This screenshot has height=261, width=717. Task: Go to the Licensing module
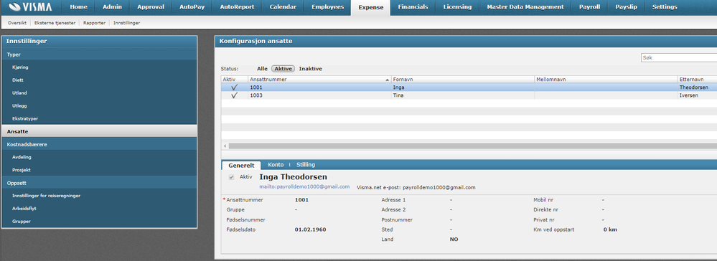point(457,7)
